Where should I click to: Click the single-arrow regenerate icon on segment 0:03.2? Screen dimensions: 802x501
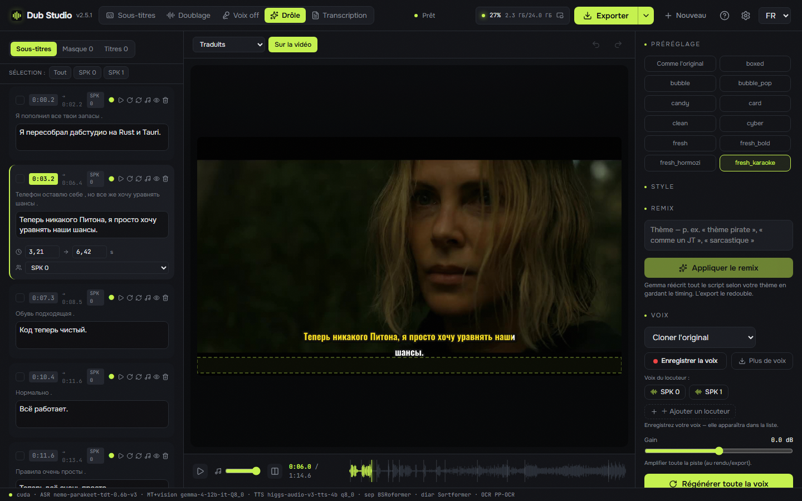click(130, 179)
